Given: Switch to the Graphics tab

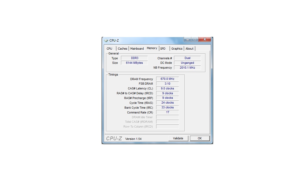Looking at the screenshot, I should click(x=177, y=49).
